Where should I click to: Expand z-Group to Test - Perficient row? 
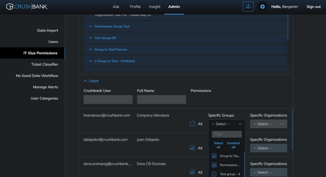[x=185, y=61]
